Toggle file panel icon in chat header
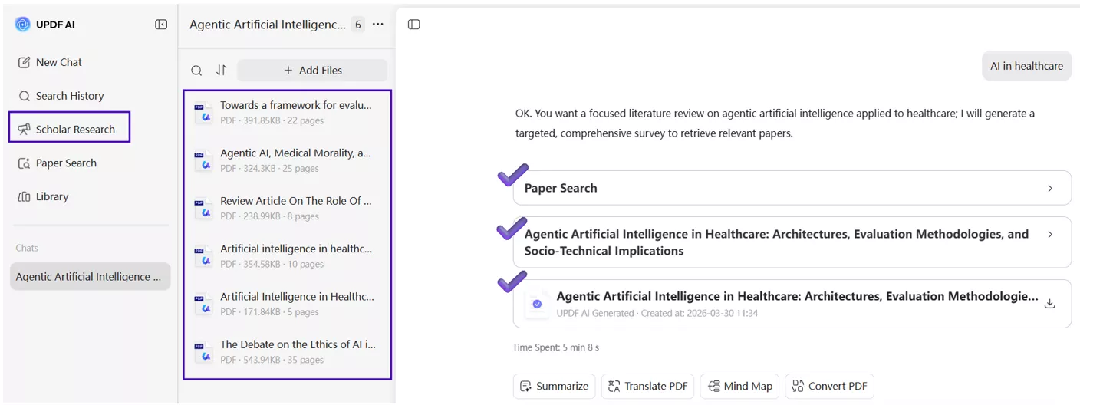The height and width of the screenshot is (405, 1113). tap(414, 25)
